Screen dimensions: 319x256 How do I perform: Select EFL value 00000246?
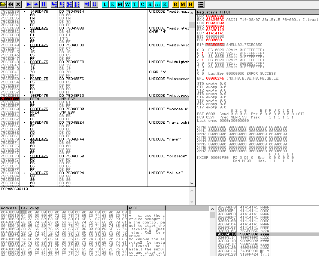pos(215,78)
